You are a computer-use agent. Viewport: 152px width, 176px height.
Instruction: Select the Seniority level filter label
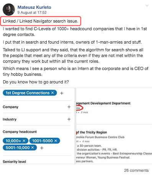(x=14, y=162)
